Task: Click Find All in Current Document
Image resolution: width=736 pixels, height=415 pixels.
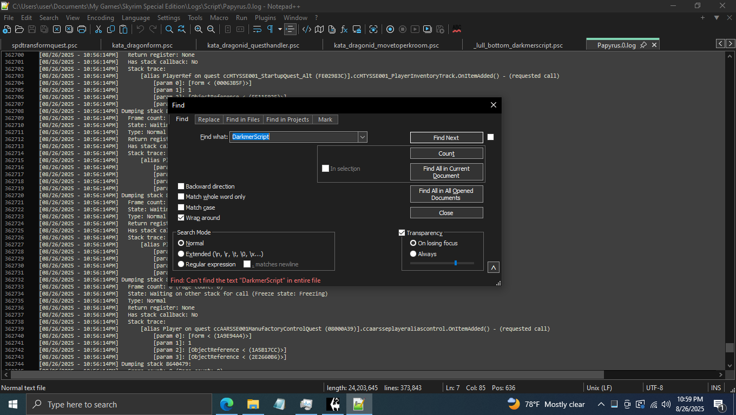Action: coord(446,172)
